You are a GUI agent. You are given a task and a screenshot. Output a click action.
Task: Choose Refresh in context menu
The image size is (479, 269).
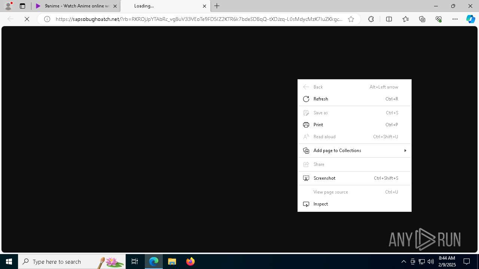(x=354, y=99)
